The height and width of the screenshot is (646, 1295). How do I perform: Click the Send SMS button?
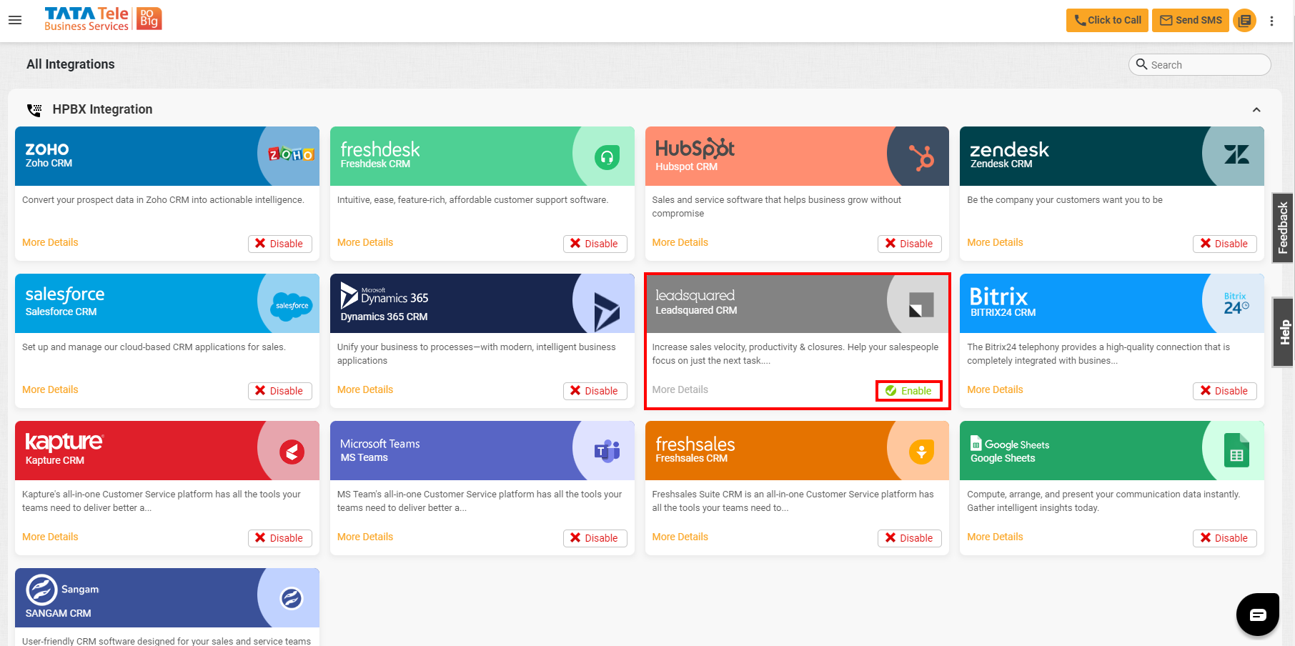click(x=1190, y=20)
